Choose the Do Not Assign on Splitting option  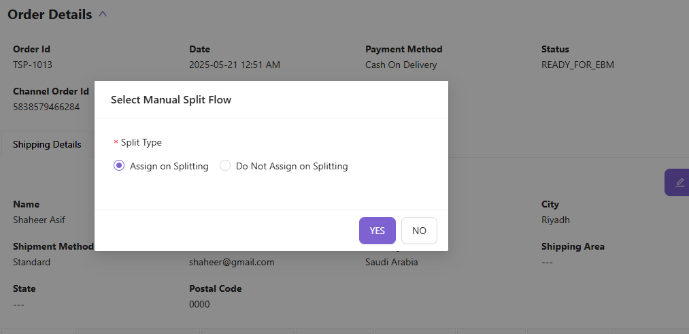[226, 166]
